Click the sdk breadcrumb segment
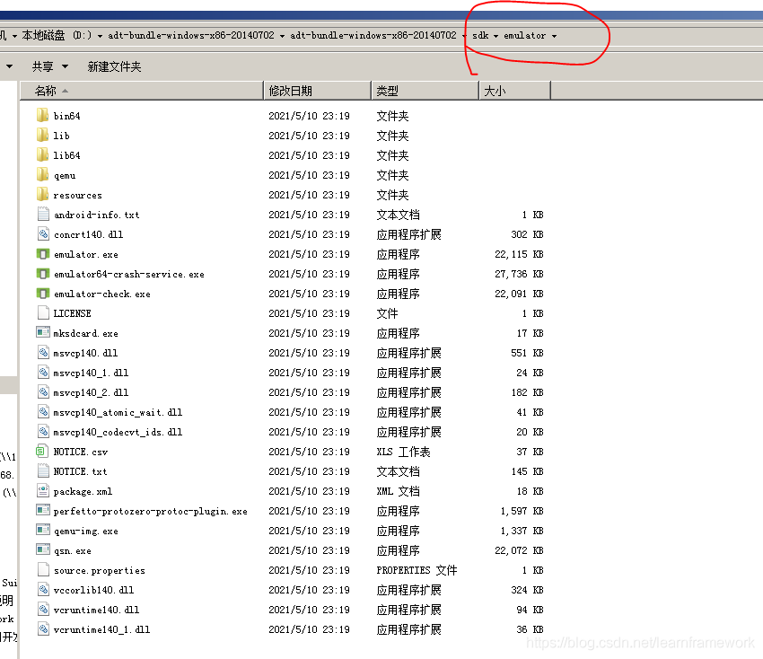The height and width of the screenshot is (659, 763). pos(480,36)
